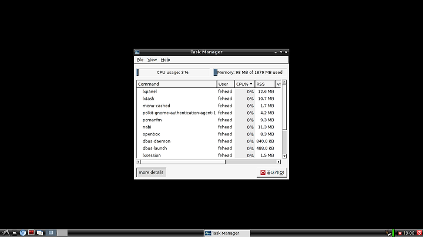The image size is (423, 237).
Task: Click the partially visible VM column header
Action: click(278, 84)
